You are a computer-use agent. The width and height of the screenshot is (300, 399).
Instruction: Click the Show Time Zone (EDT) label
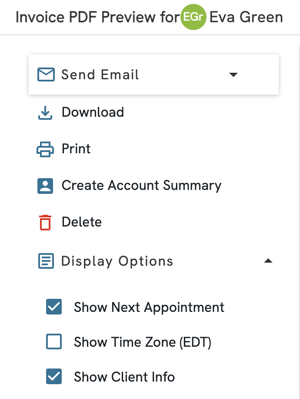tap(143, 342)
